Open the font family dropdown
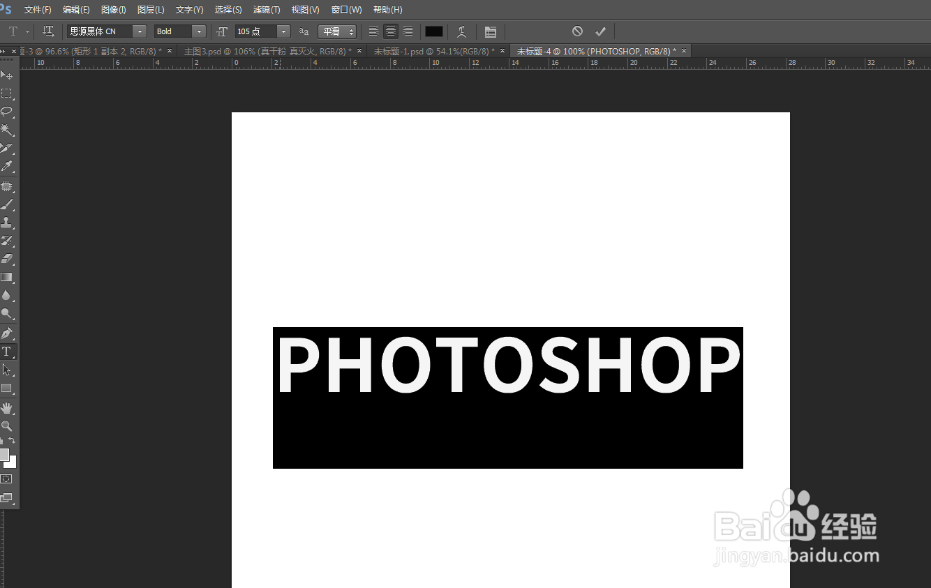The width and height of the screenshot is (931, 588). [140, 31]
